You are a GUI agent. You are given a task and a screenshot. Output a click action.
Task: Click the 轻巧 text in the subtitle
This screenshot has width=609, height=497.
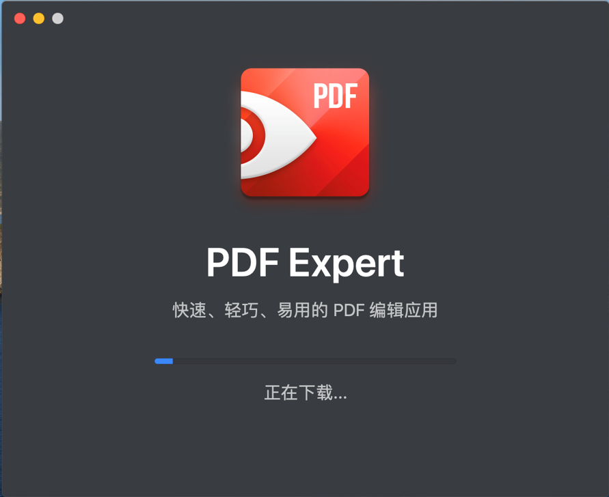[241, 311]
